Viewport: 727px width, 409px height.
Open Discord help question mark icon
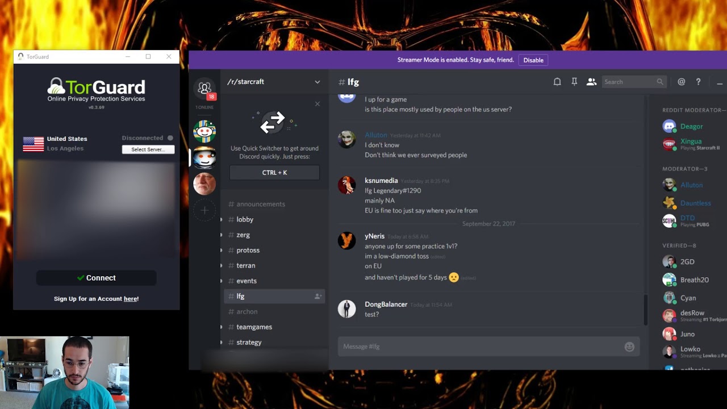[698, 82]
